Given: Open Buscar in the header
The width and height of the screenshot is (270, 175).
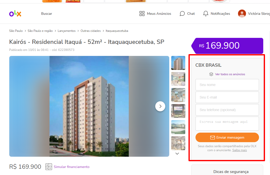Looking at the screenshot, I should coord(46,14).
